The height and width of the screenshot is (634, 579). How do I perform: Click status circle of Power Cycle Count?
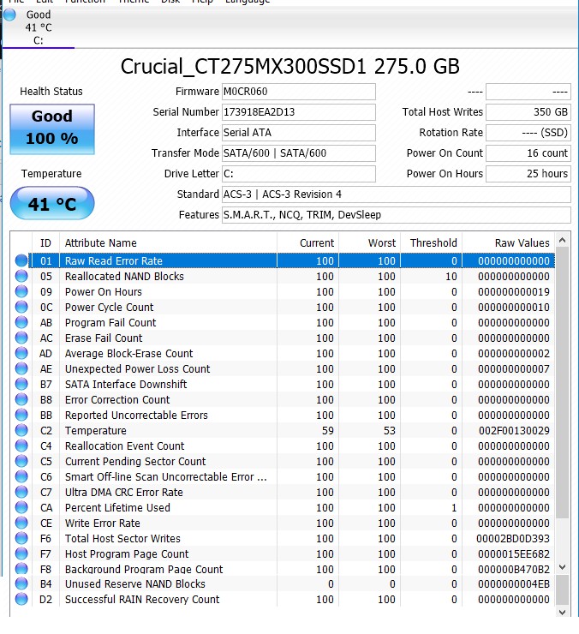[21, 307]
